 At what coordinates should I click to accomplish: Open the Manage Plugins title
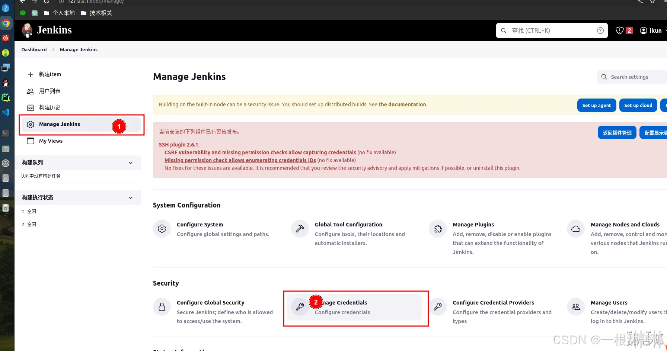(473, 225)
